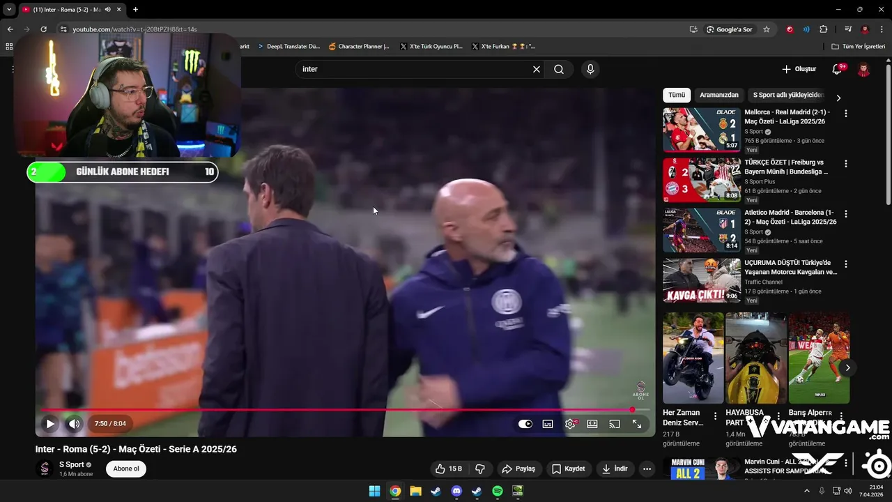Cast the video to a TV
Viewport: 892px width, 502px height.
(615, 424)
